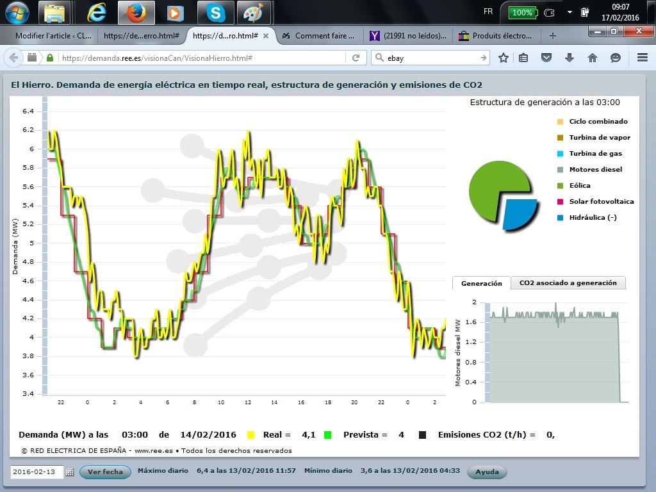This screenshot has height=492, width=656.
Task: Click the Pocket save icon
Action: [x=546, y=58]
